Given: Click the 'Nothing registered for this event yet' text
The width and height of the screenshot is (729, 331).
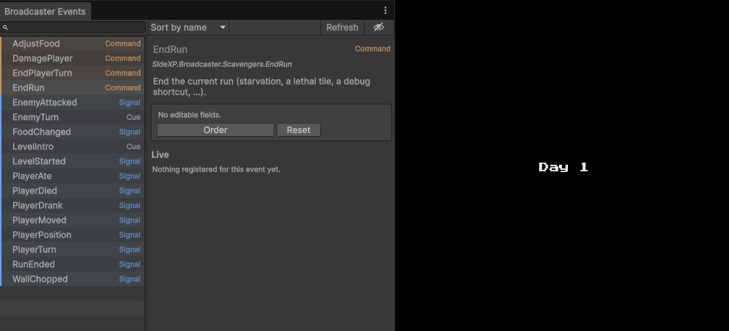Looking at the screenshot, I should pos(216,169).
